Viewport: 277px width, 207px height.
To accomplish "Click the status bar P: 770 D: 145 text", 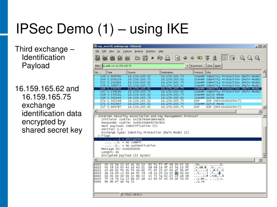I will [x=132, y=195].
